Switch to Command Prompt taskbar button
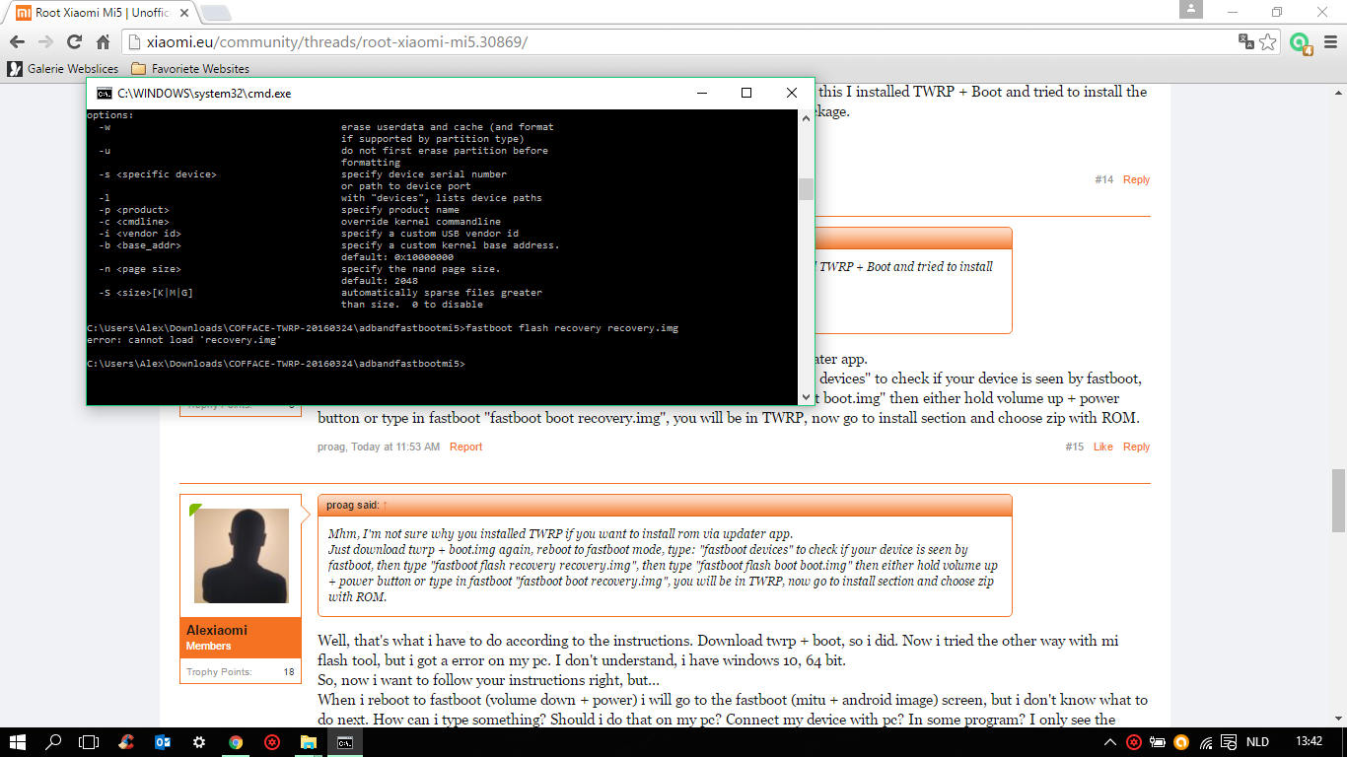Screen dimensions: 1347x757 click(345, 742)
